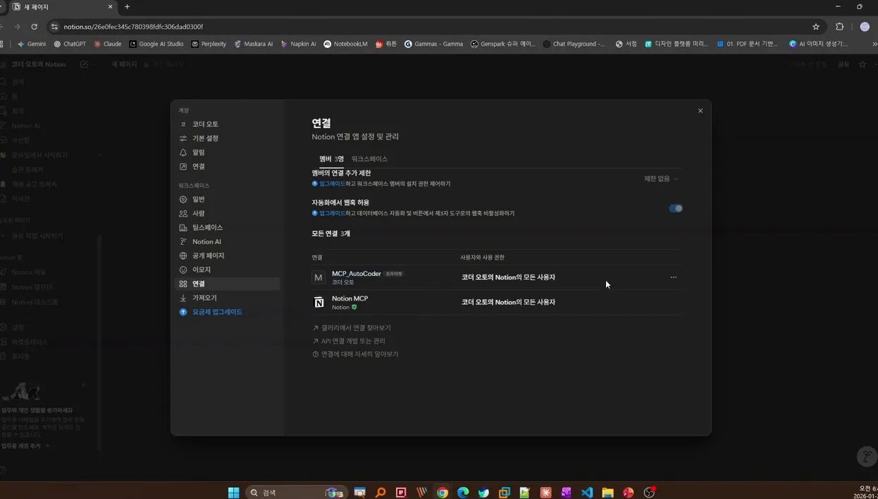Open Google AI Studio bookmark
The image size is (878, 499).
[x=156, y=44]
